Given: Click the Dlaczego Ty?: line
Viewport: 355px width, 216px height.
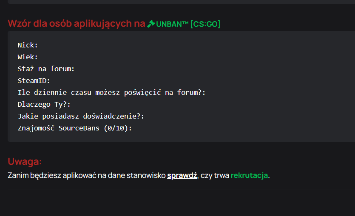Looking at the screenshot, I should pyautogui.click(x=44, y=104).
